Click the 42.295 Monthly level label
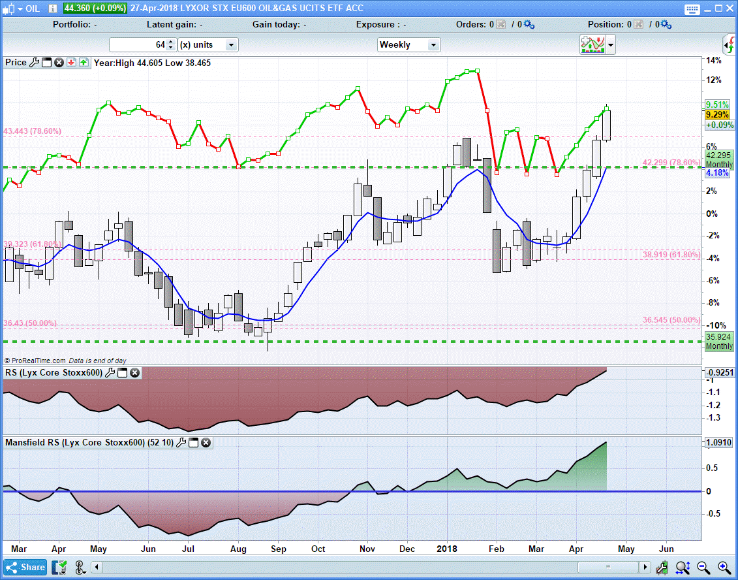The image size is (738, 580). 719,160
